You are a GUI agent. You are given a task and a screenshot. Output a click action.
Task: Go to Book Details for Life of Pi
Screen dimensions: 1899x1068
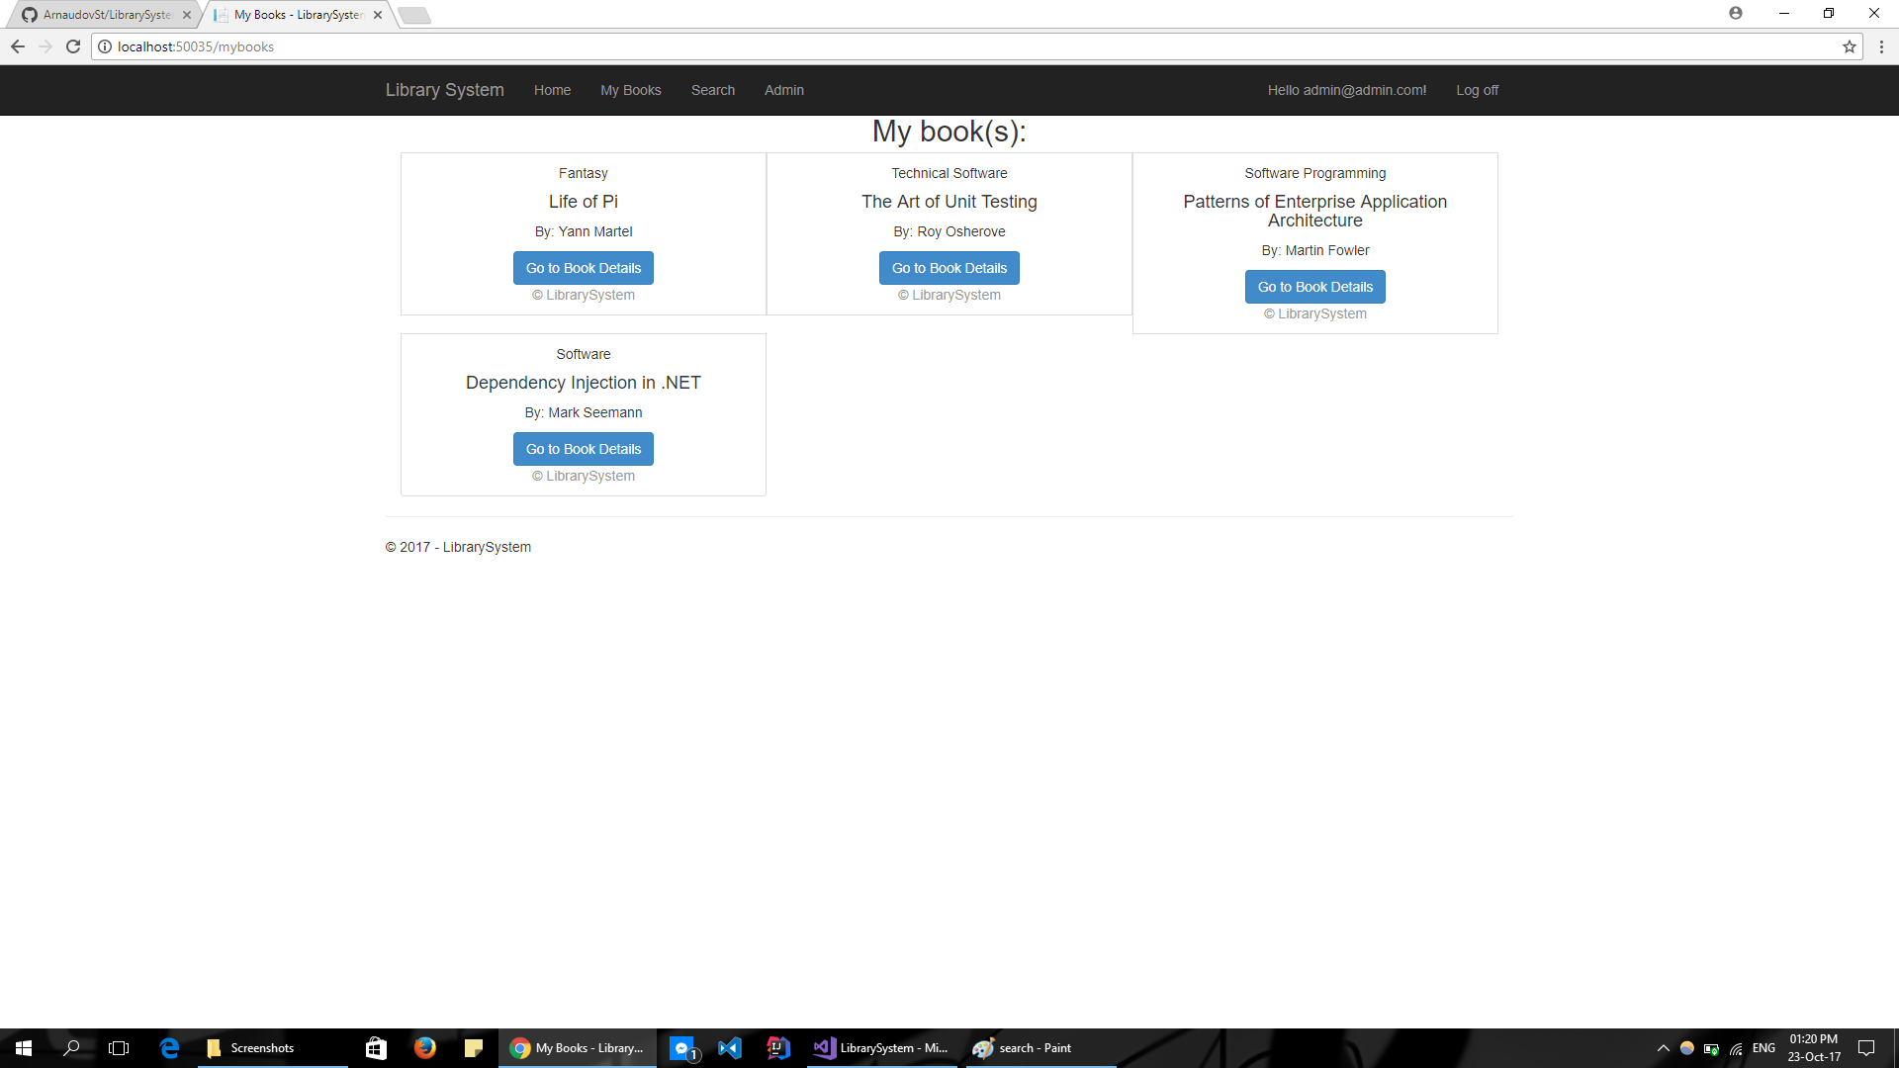point(583,268)
